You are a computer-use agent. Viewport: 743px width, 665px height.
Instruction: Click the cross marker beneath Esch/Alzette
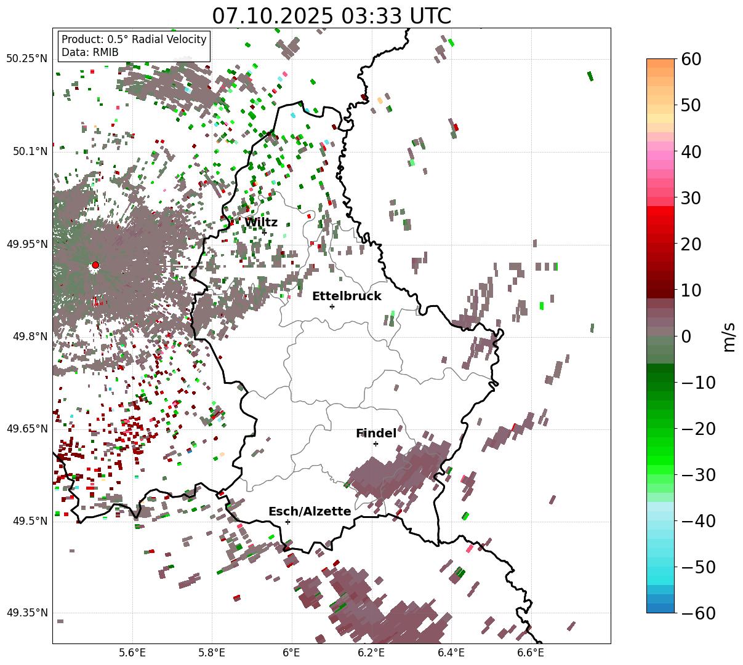coord(287,522)
